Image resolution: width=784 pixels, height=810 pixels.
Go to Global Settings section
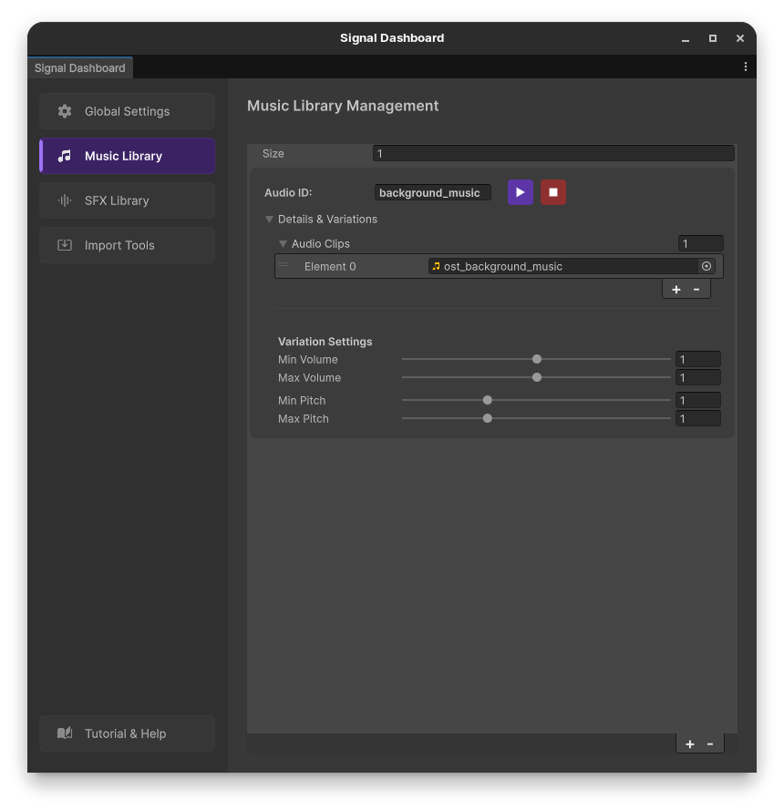pyautogui.click(x=127, y=111)
